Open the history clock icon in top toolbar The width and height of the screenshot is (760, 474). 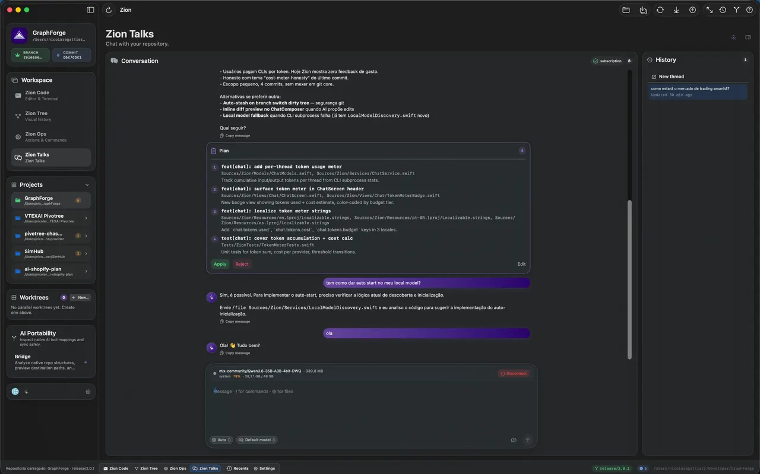(723, 10)
